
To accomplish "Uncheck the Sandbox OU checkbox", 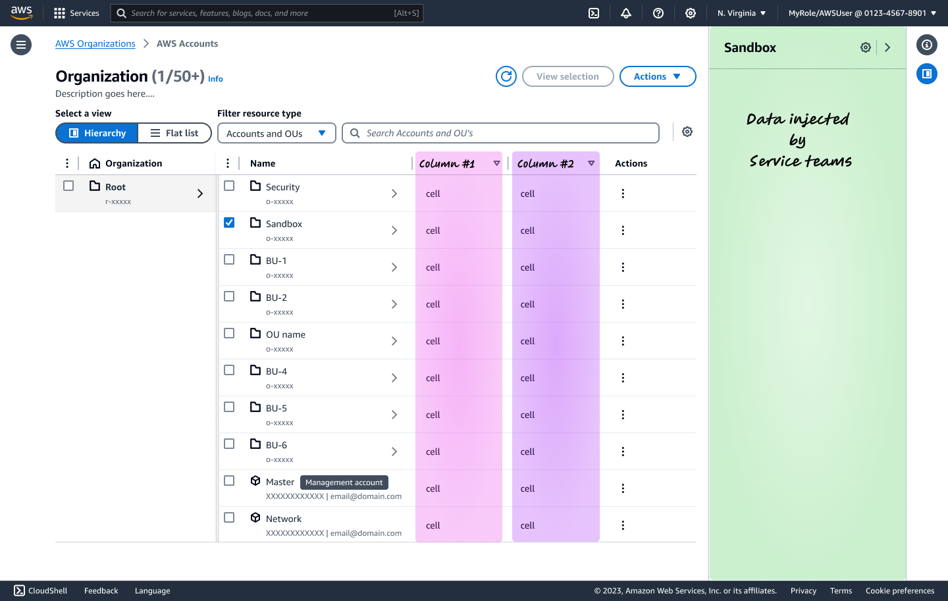I will 229,222.
